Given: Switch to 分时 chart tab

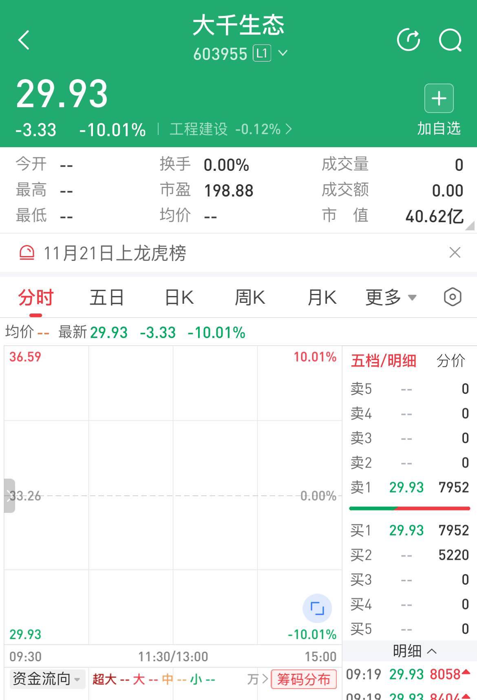Looking at the screenshot, I should pyautogui.click(x=35, y=298).
